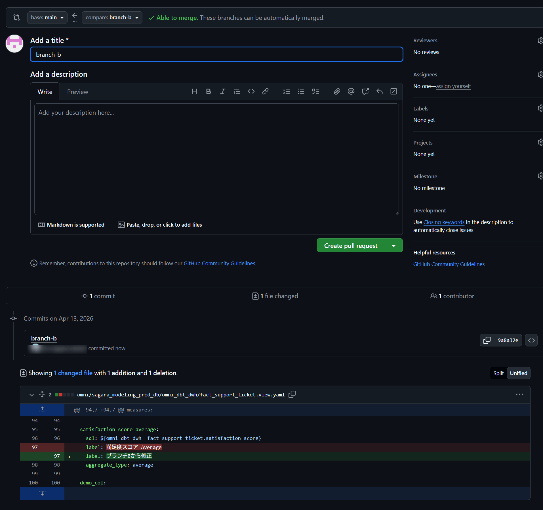The width and height of the screenshot is (543, 510).
Task: Insert a code block with the code icon
Action: coord(251,91)
